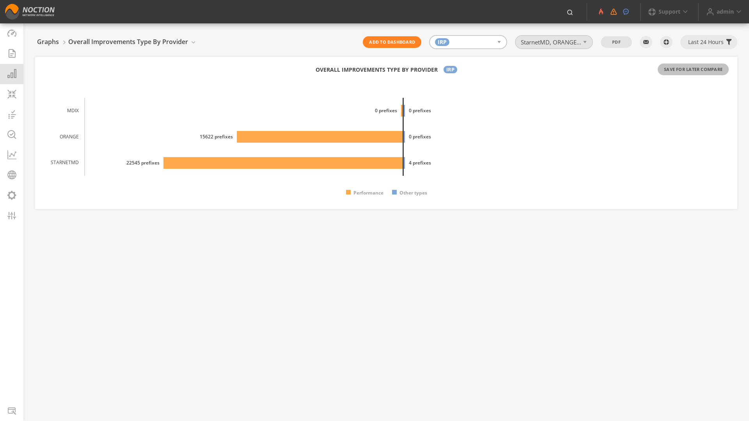Toggle Other types legend series

click(x=410, y=193)
